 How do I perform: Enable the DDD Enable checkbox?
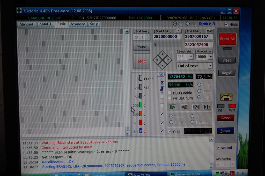click(170, 93)
